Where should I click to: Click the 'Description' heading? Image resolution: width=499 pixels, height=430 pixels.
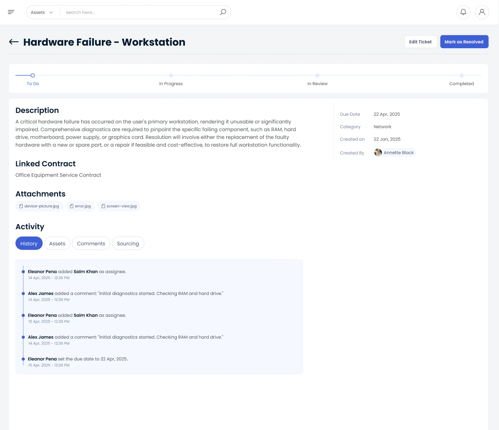(37, 111)
